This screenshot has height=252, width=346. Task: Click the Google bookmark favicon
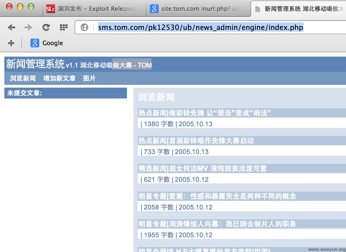click(35, 43)
